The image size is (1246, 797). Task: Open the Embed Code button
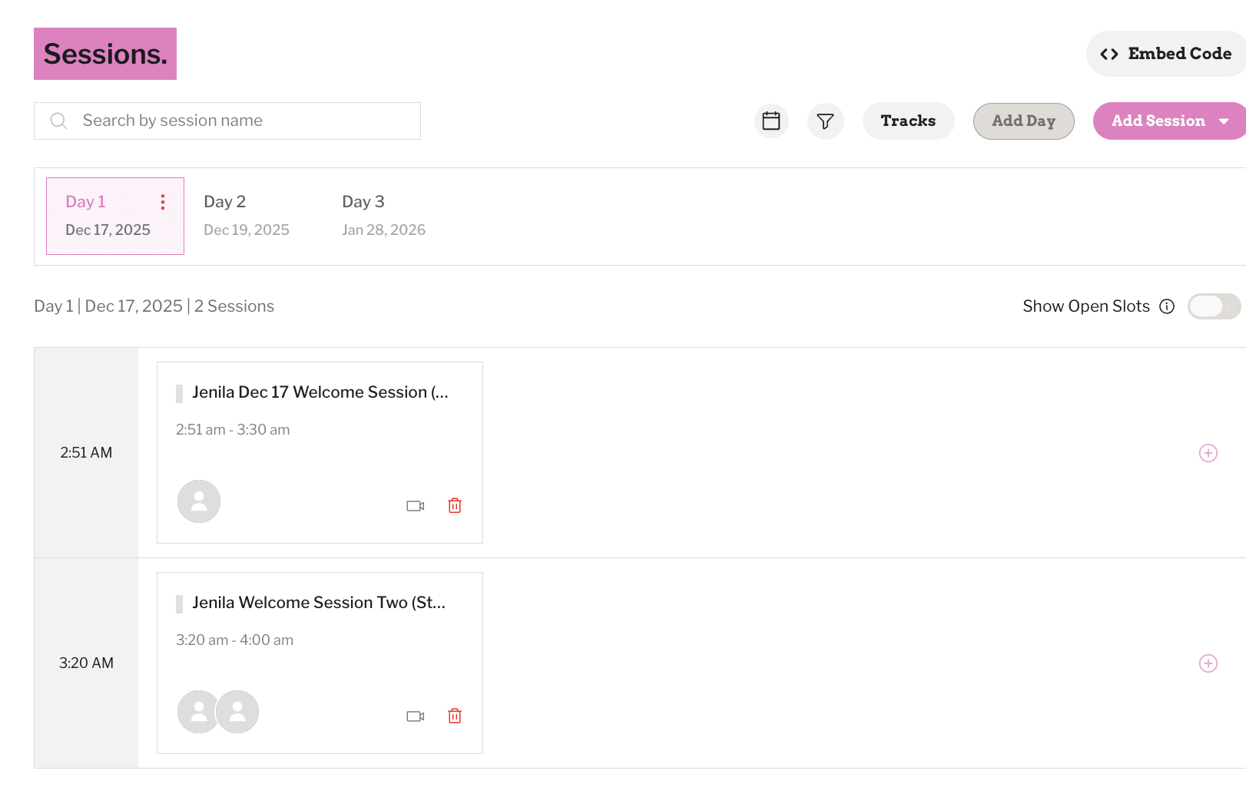click(1166, 54)
